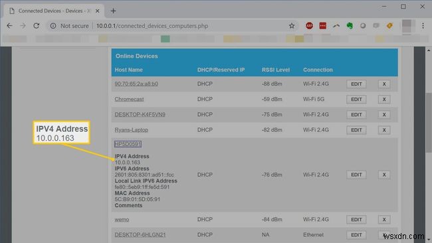Select the IPV4 address 10.0.0.163 text
The image size is (432, 243).
(128, 163)
